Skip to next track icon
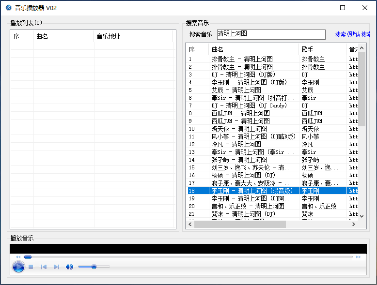377x285 pixels. coord(56,267)
